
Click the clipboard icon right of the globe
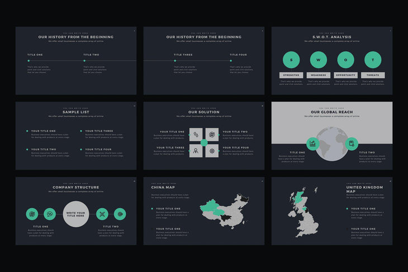[351, 144]
